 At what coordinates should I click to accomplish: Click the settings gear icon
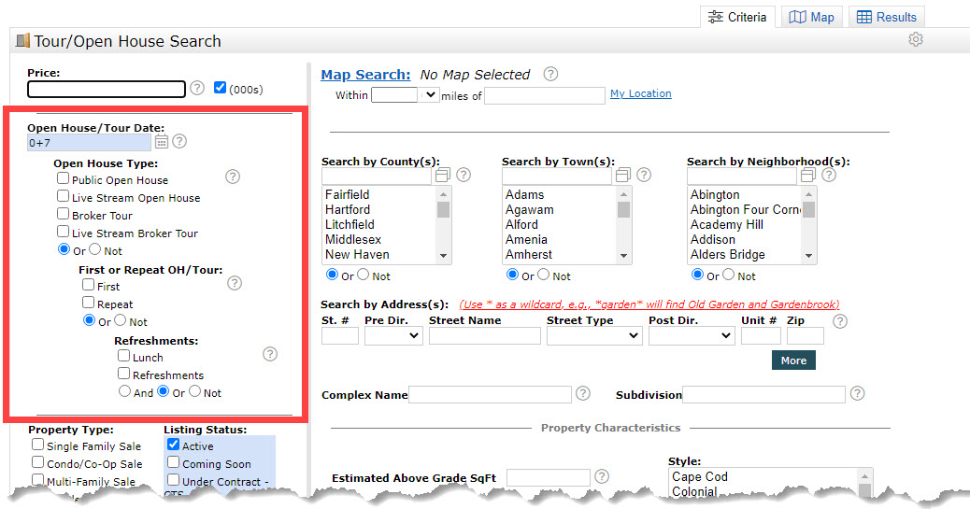click(916, 39)
